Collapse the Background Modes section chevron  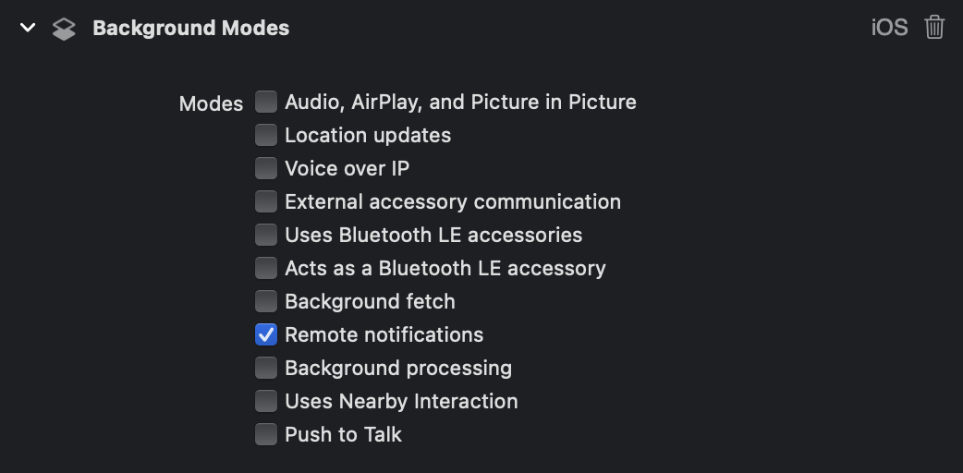28,28
